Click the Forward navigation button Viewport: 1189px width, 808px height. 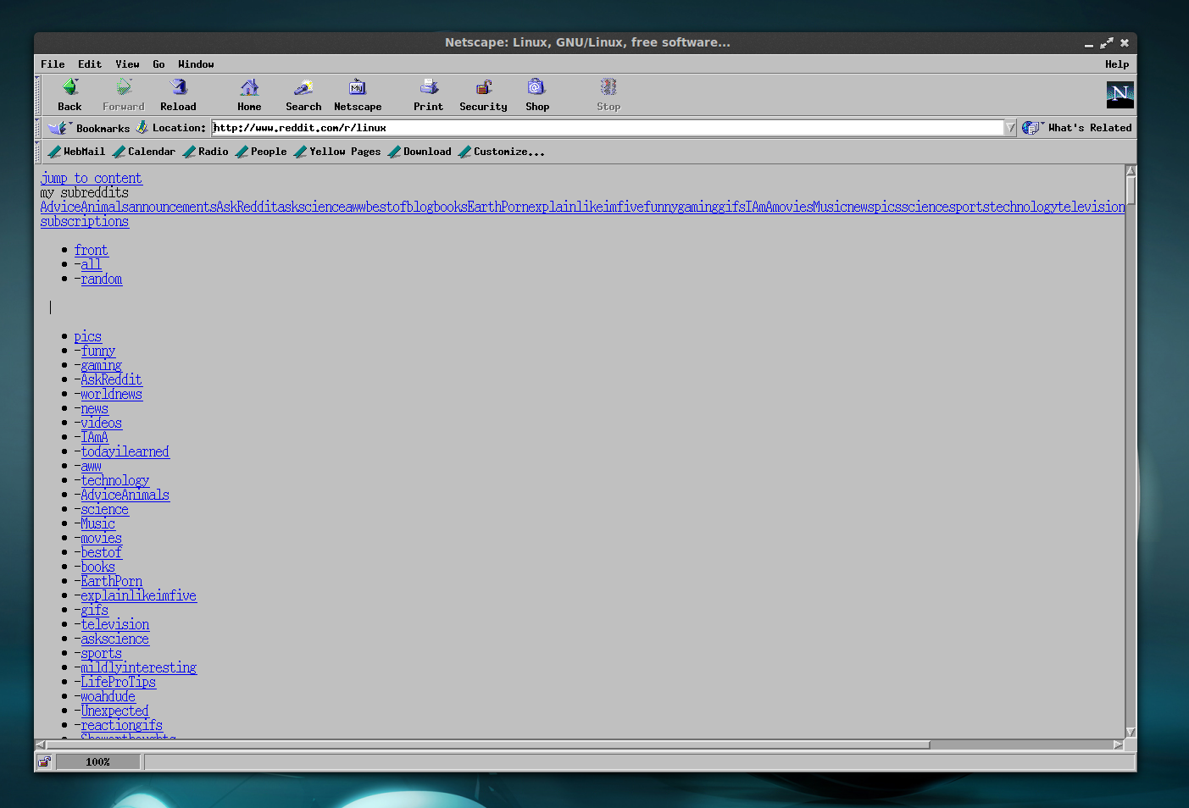click(x=124, y=95)
